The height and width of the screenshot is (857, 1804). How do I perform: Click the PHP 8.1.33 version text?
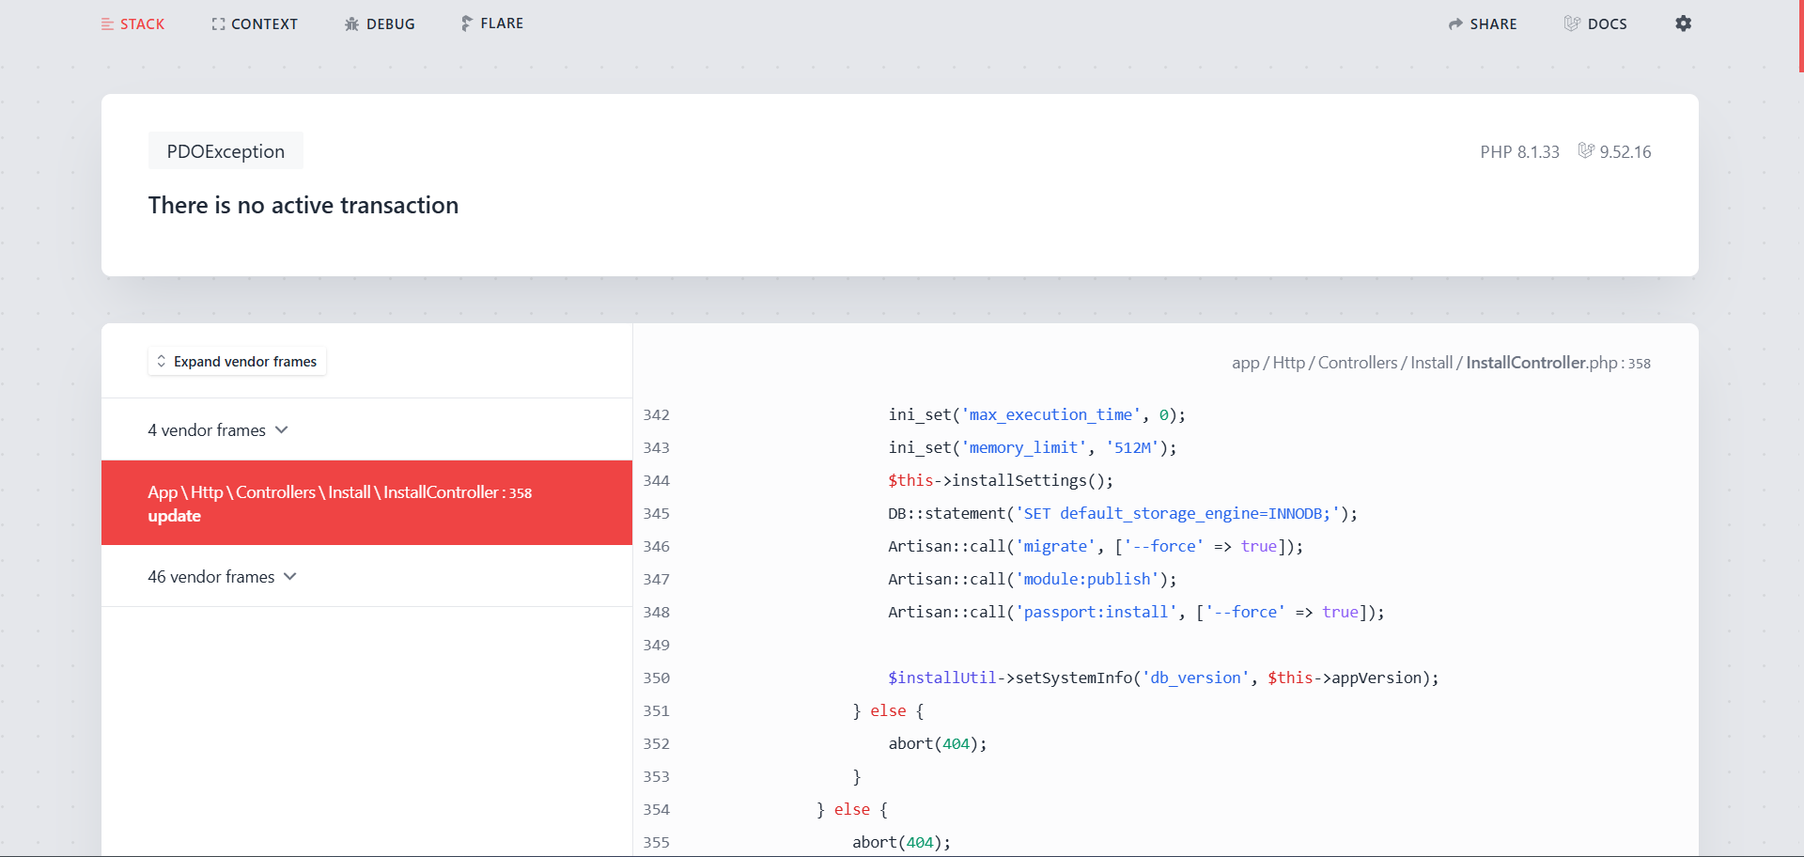pyautogui.click(x=1519, y=152)
